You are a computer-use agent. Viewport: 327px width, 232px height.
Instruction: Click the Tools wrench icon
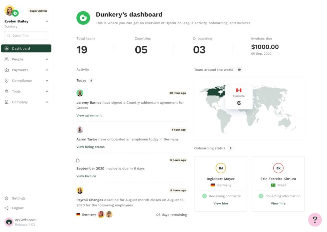pos(6,91)
